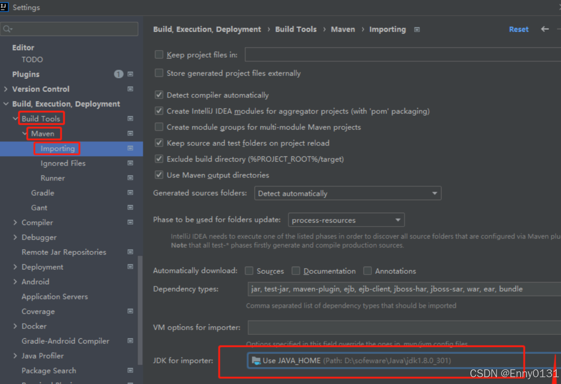Click the Dependency types input field
This screenshot has height=384, width=561.
point(404,289)
